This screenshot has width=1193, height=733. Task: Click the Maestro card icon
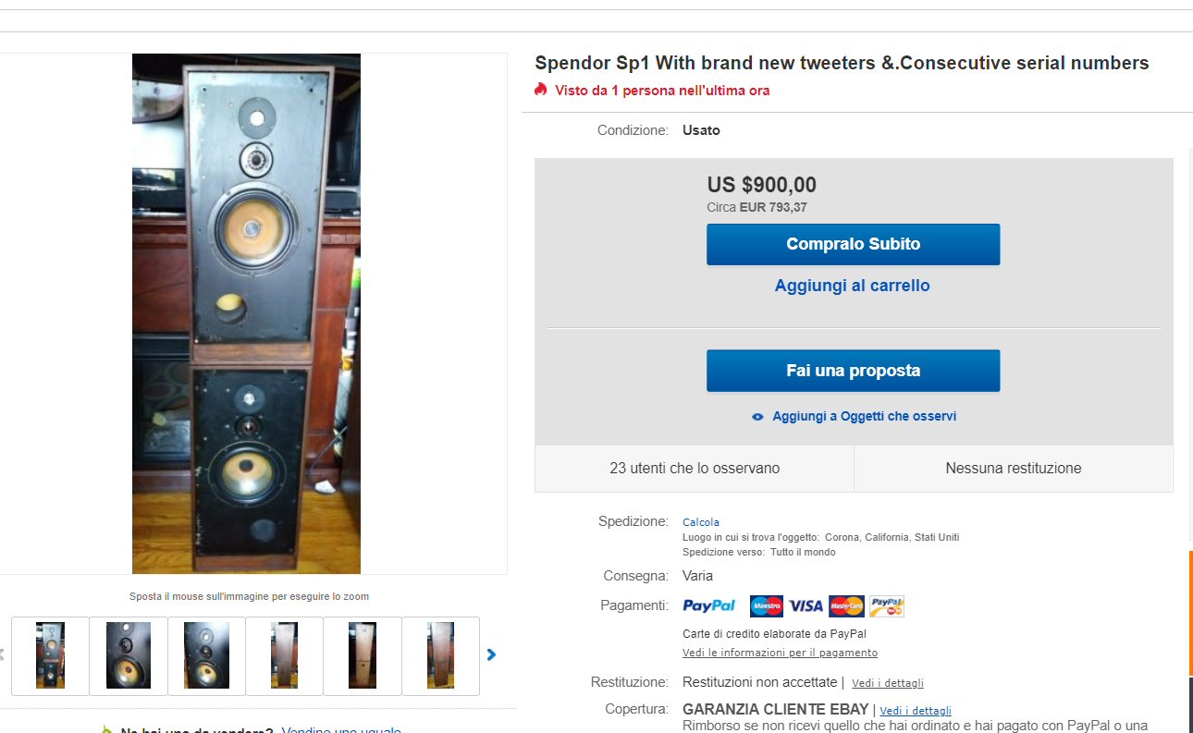(x=766, y=606)
